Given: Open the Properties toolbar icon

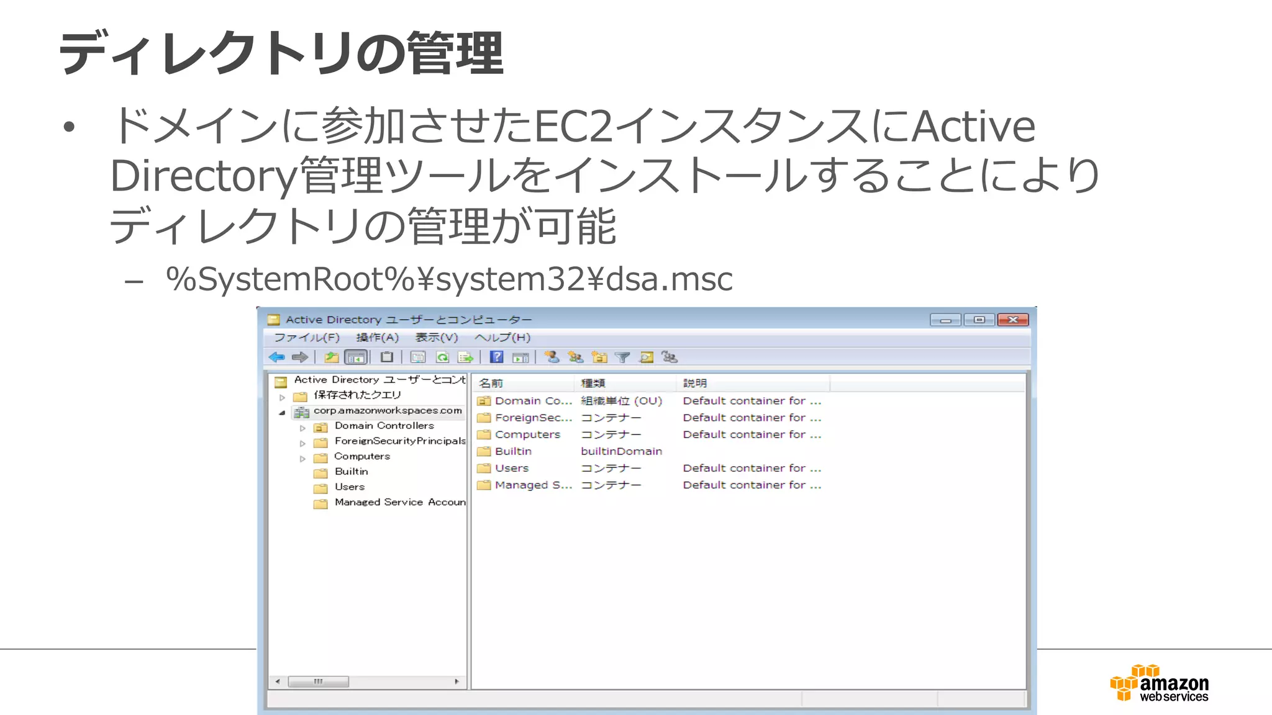Looking at the screenshot, I should click(418, 357).
